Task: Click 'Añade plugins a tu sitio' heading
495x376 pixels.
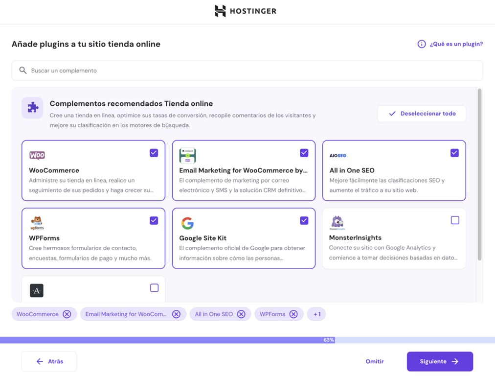Action: (x=86, y=44)
